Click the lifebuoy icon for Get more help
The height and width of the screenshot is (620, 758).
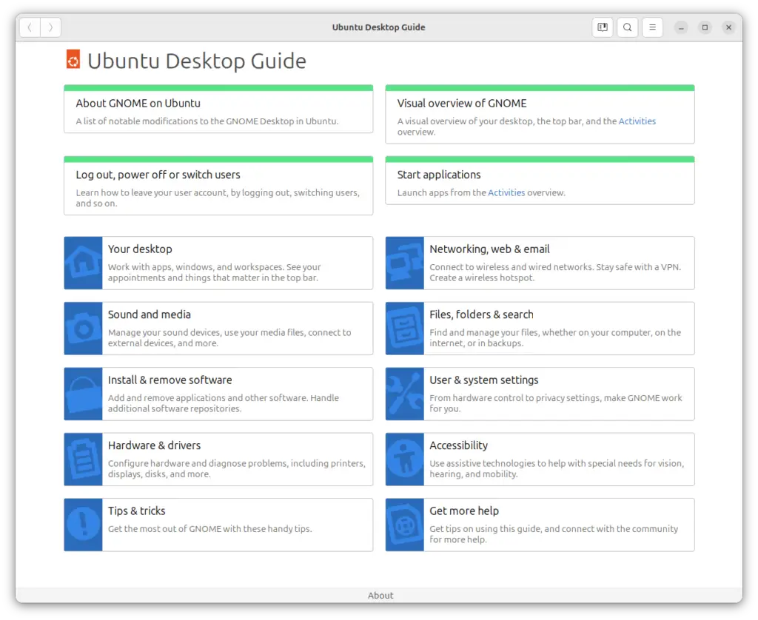(405, 525)
